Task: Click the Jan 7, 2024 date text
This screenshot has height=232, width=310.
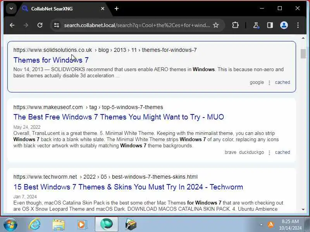Action: point(25,197)
